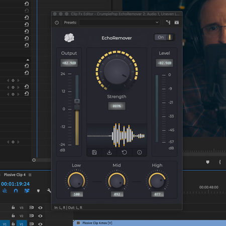Open timeline display settings wrench

click(49, 190)
